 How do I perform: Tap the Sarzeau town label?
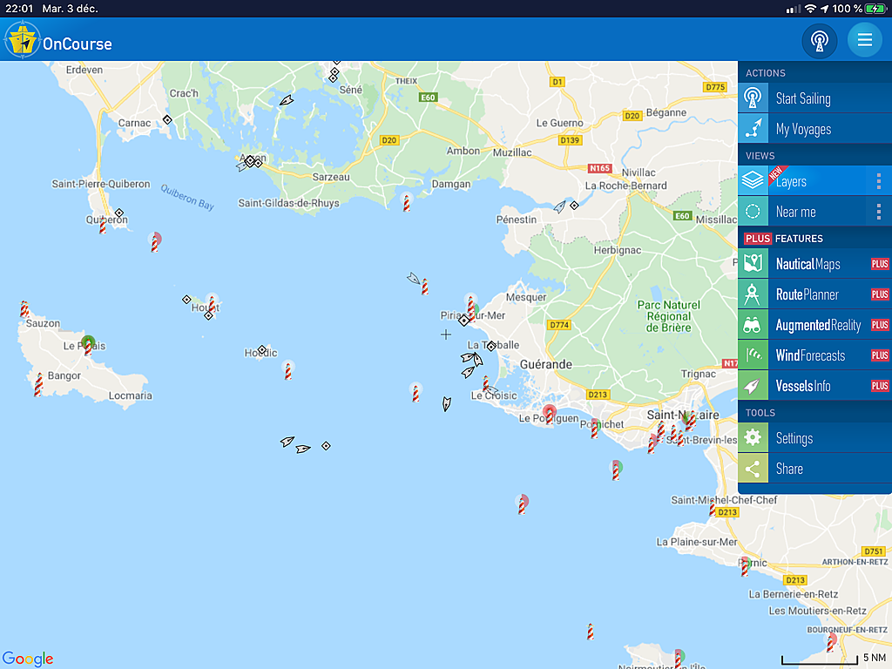click(331, 177)
